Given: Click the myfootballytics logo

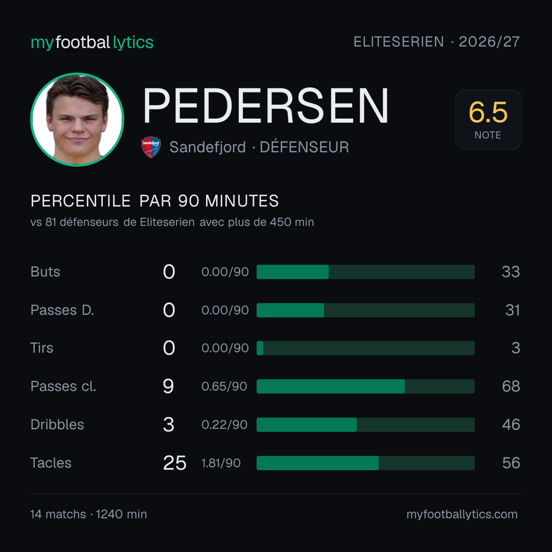Looking at the screenshot, I should coord(92,42).
